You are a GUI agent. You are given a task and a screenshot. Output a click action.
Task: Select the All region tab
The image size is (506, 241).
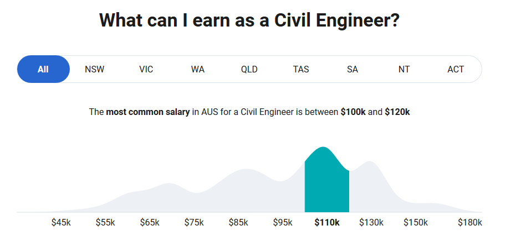(x=43, y=69)
